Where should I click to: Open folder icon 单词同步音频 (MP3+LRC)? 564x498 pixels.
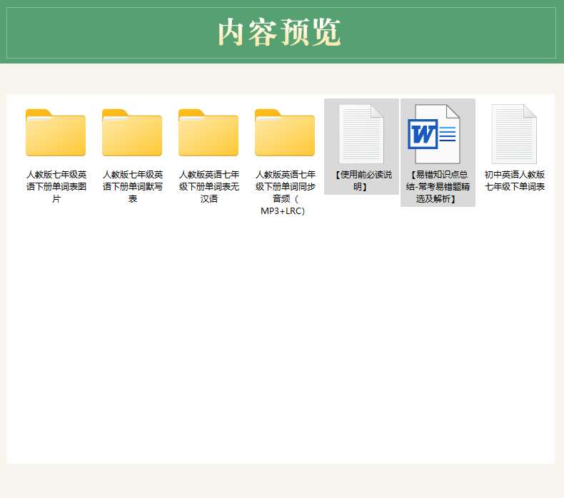(x=285, y=132)
